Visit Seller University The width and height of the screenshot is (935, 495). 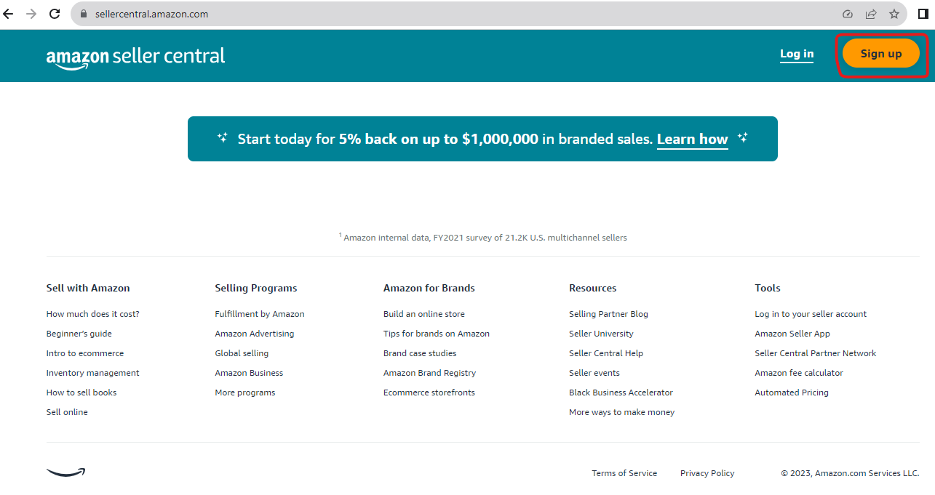[x=601, y=334]
